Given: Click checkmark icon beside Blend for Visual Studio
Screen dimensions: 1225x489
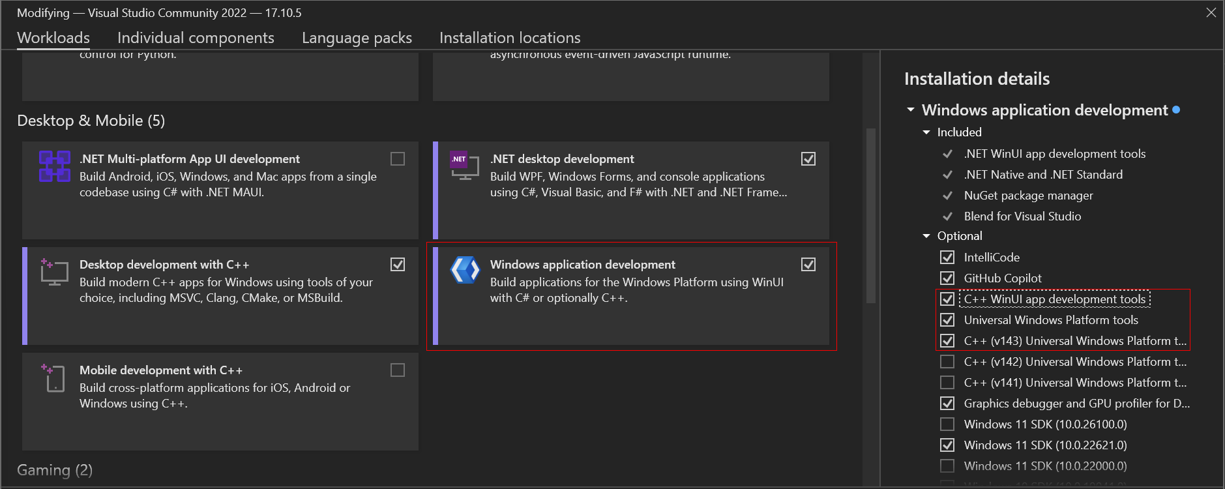Looking at the screenshot, I should coord(947,216).
